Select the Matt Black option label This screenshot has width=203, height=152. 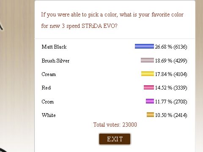point(54,47)
